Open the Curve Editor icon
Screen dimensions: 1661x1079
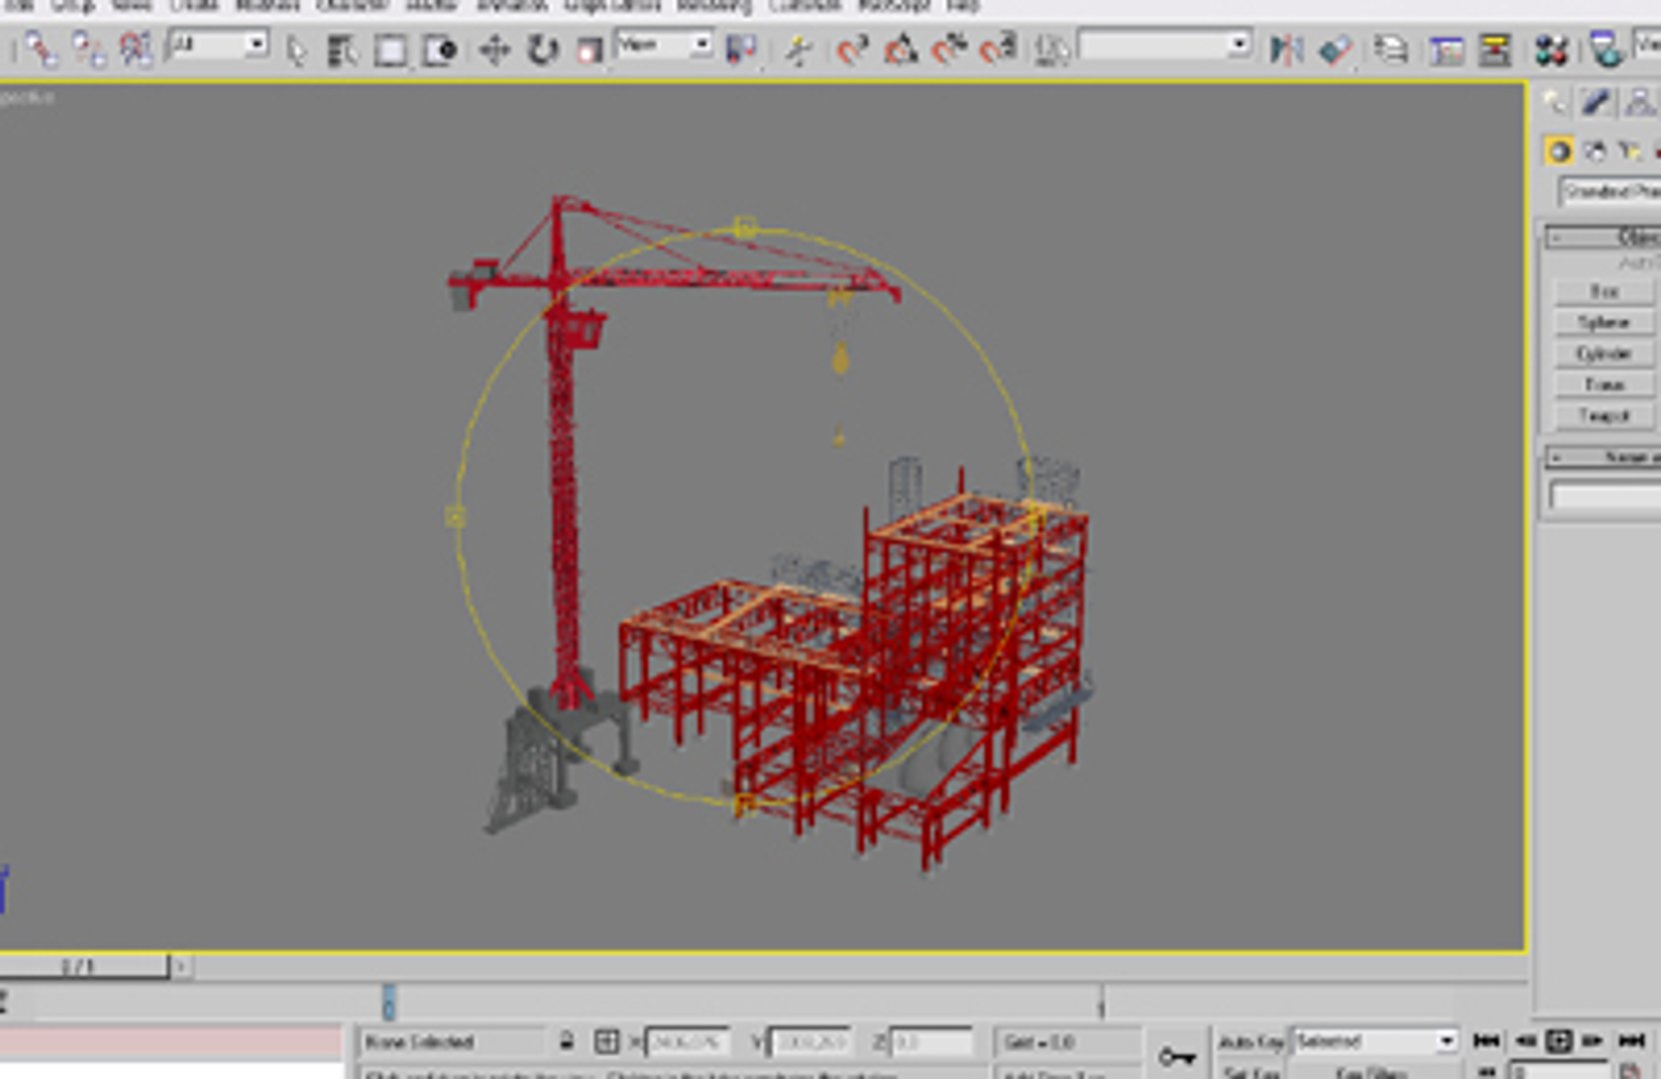coord(1446,50)
